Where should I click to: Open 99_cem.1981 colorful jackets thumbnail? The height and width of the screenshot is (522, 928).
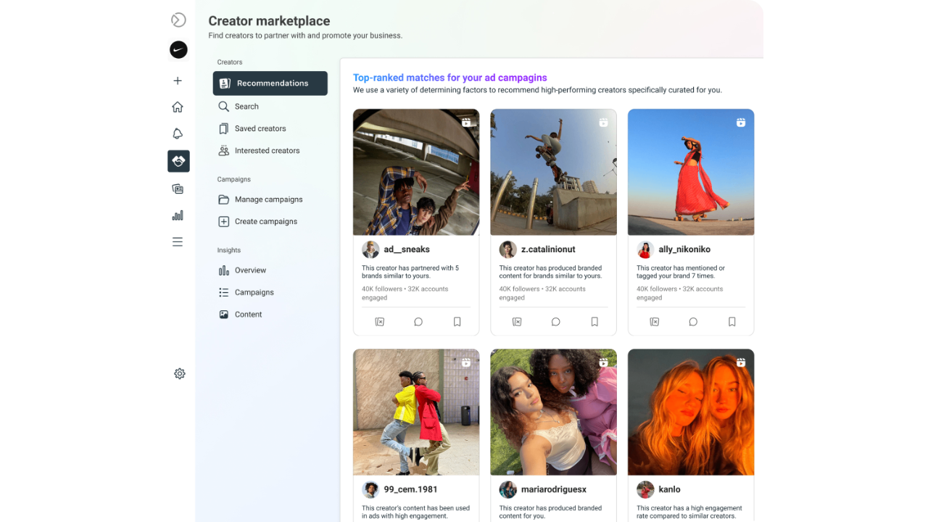[x=416, y=412]
